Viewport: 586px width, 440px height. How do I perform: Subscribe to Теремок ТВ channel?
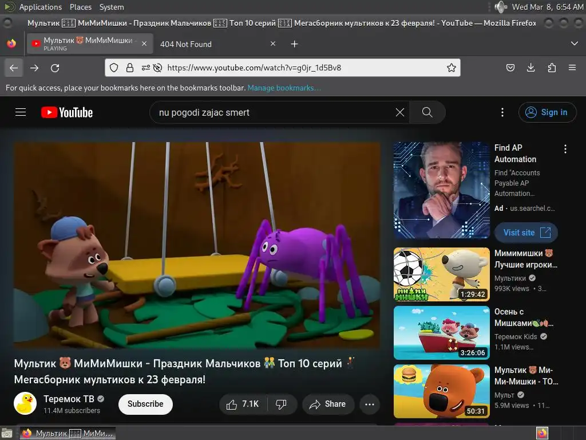pos(145,404)
